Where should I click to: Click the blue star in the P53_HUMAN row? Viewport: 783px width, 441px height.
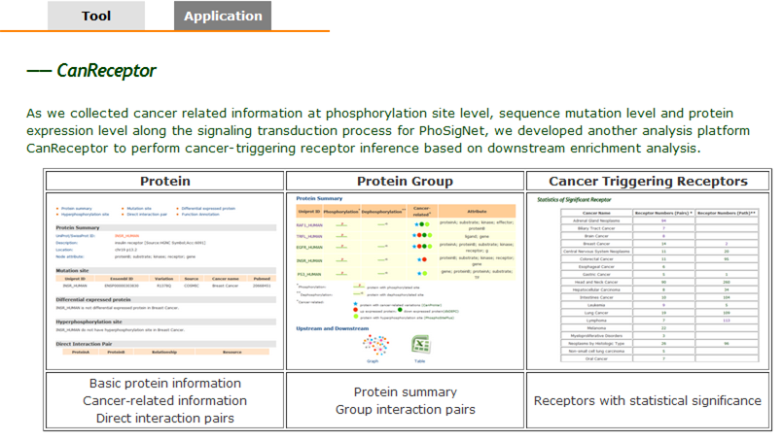[x=419, y=273]
